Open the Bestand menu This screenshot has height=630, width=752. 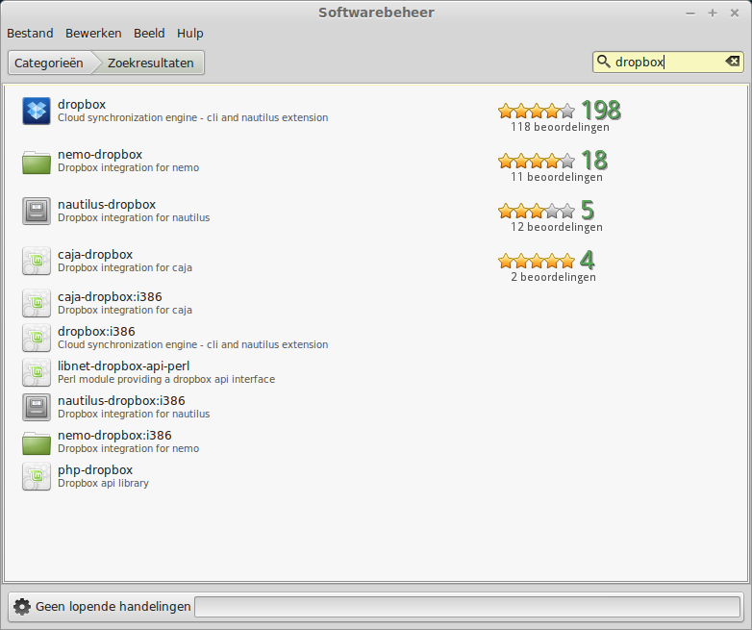click(30, 33)
